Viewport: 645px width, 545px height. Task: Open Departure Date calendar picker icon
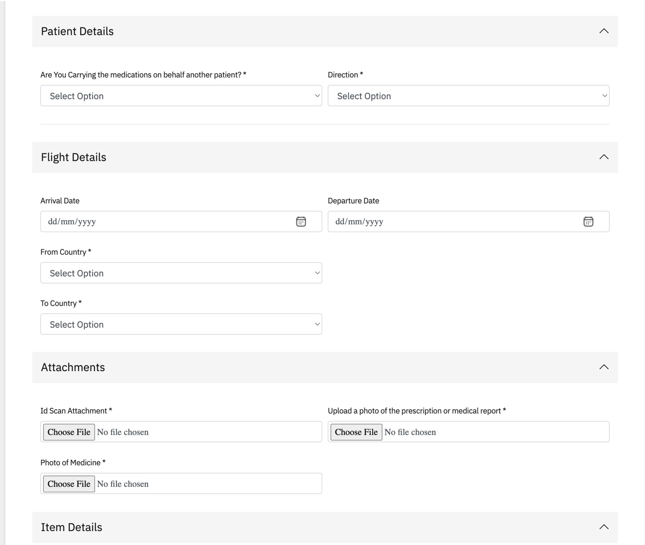coord(588,221)
